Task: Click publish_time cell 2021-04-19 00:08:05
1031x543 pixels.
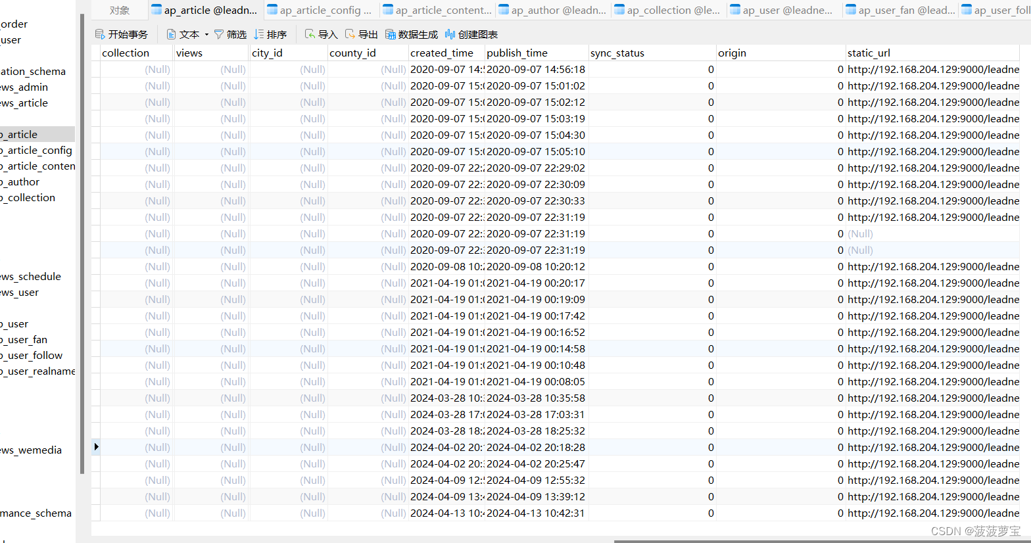Action: [x=537, y=381]
